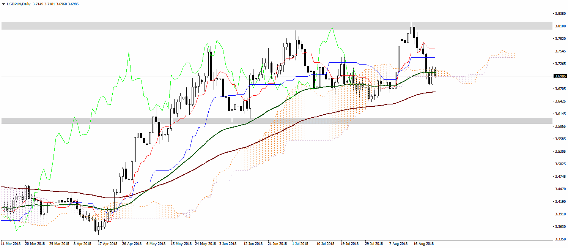Click the 3.7820 price axis label

(x=560, y=38)
